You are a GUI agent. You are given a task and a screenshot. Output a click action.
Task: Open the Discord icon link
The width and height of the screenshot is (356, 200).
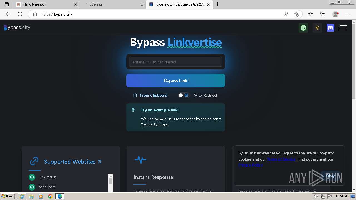pyautogui.click(x=330, y=28)
